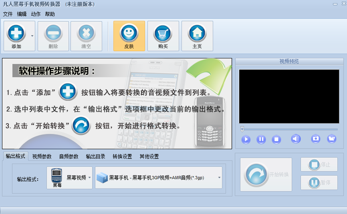This screenshot has height=214, width=347.
Task: Go to 主页 (Home) house icon
Action: (197, 36)
